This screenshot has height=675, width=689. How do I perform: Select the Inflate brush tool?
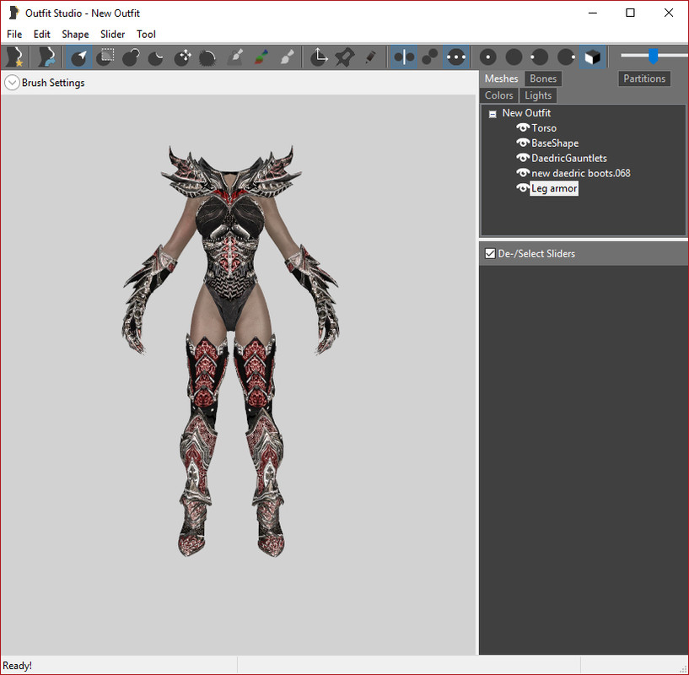[x=131, y=57]
